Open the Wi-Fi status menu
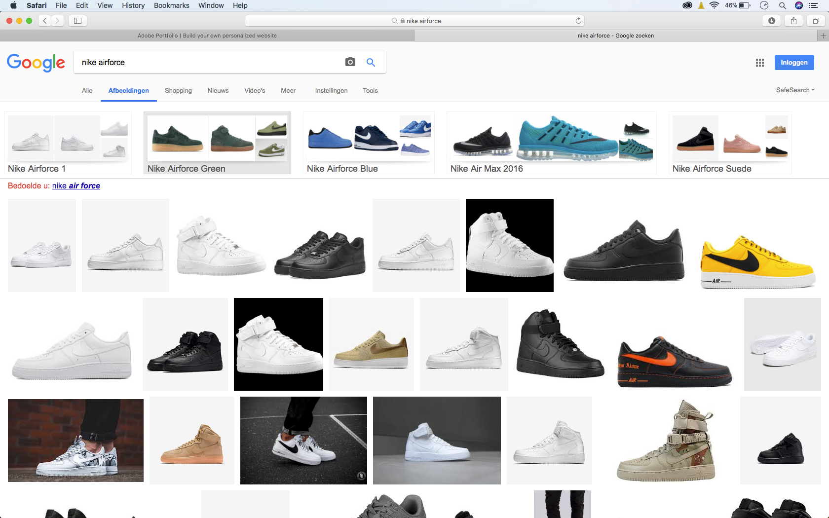Image resolution: width=829 pixels, height=518 pixels. pos(714,5)
